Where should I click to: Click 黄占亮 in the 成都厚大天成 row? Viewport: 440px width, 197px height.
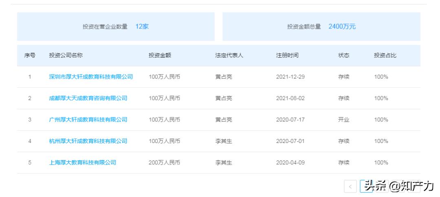pos(224,98)
